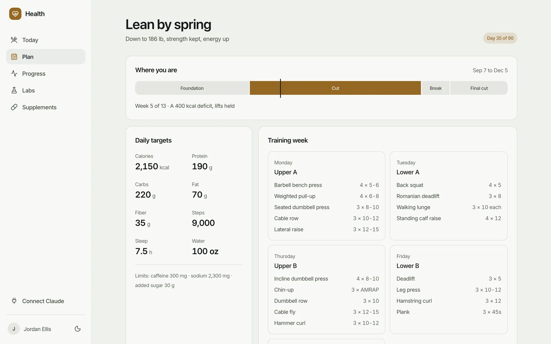
Task: Click the 7.5 h sleep target
Action: (x=144, y=251)
